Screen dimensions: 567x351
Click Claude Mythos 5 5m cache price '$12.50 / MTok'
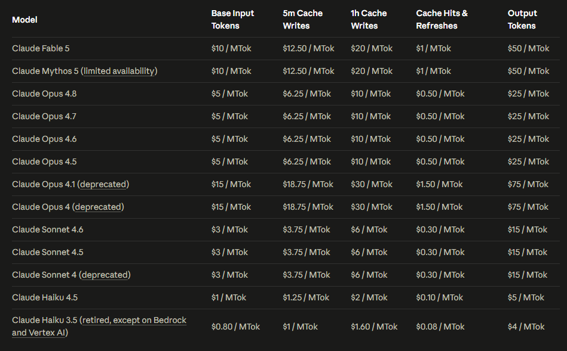pyautogui.click(x=308, y=71)
